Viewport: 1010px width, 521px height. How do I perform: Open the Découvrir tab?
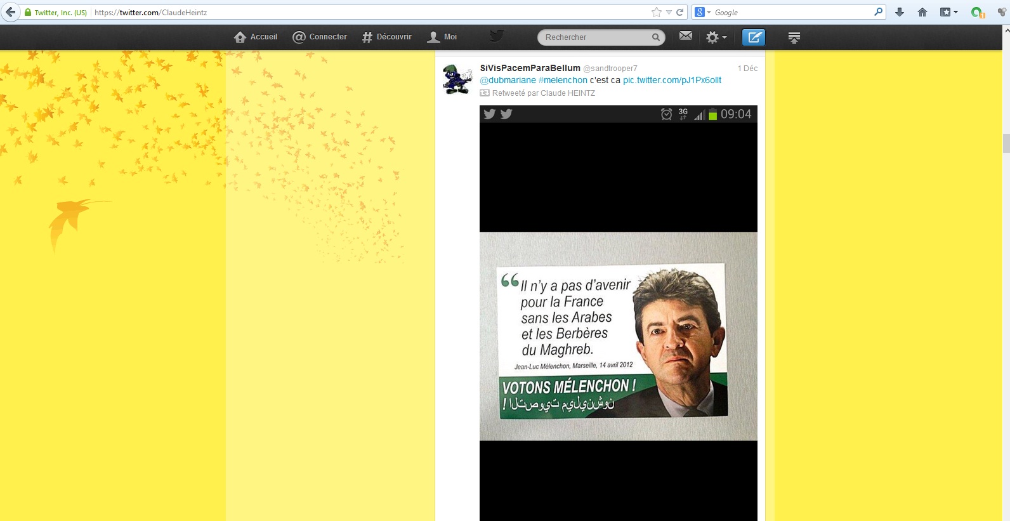coord(387,37)
